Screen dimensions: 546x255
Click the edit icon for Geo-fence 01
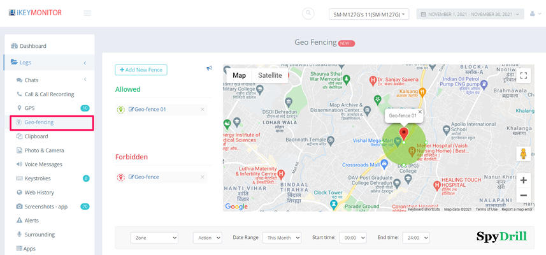click(x=131, y=110)
